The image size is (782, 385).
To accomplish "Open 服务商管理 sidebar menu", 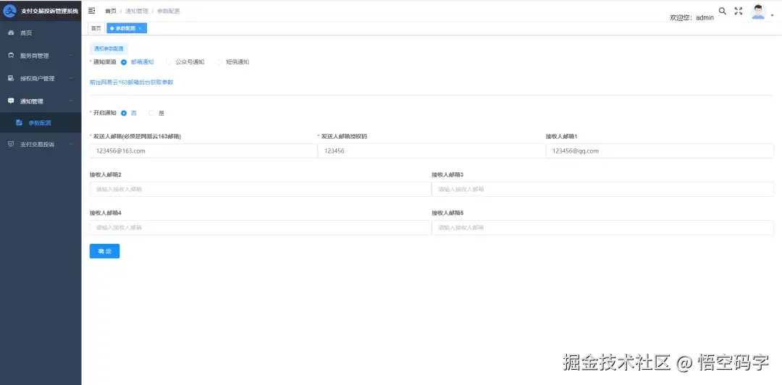I will tap(41, 56).
